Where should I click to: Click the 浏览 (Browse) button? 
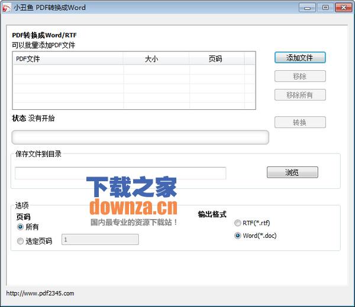pyautogui.click(x=292, y=172)
